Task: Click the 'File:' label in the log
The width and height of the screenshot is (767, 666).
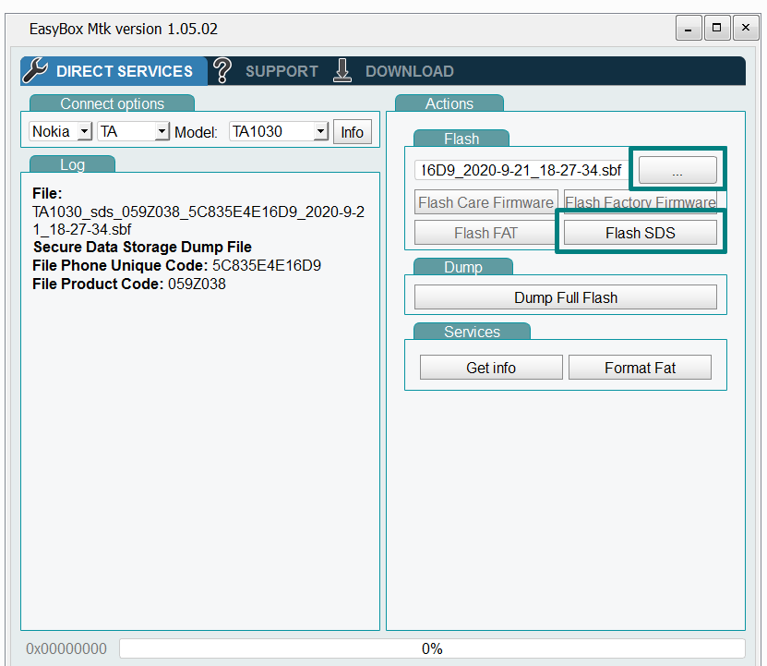Action: click(47, 193)
